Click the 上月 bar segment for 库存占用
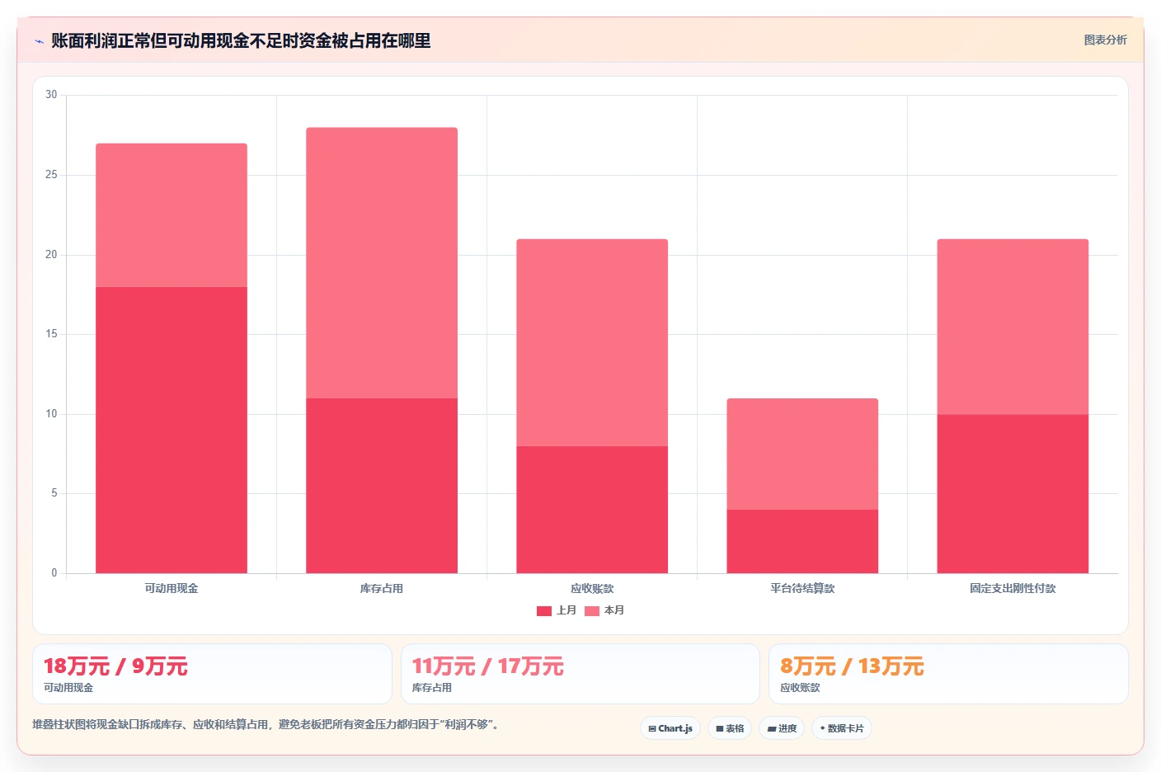Viewport: 1161px width, 772px height. [382, 486]
